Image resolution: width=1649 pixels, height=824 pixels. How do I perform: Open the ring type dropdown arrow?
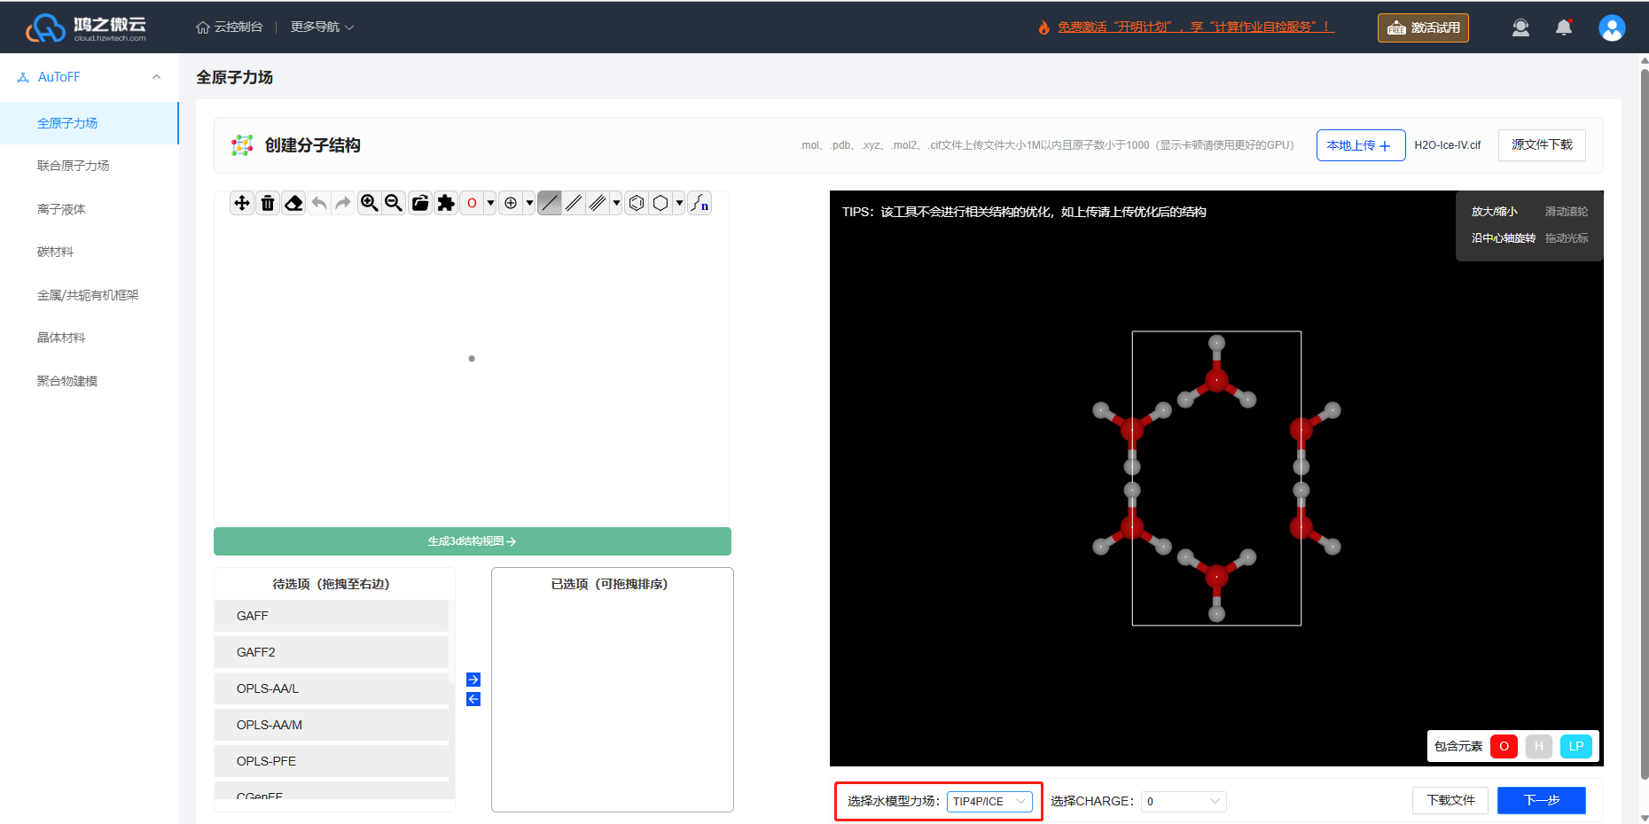(x=679, y=203)
